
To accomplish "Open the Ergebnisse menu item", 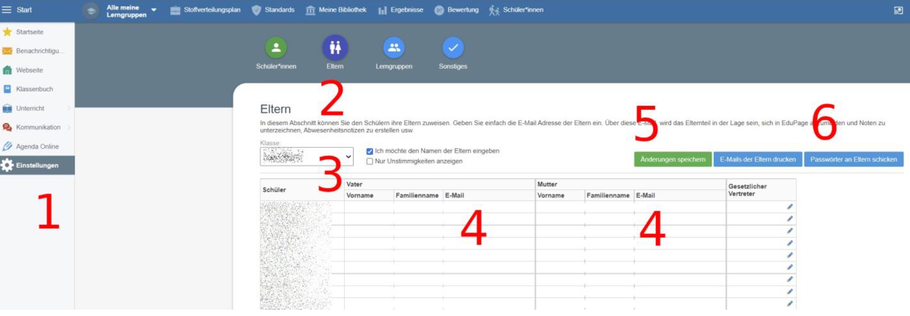I will click(x=400, y=10).
